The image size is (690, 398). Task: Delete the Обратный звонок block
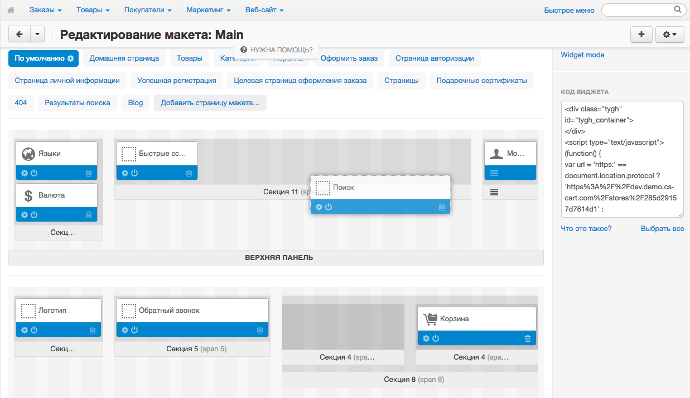(260, 330)
